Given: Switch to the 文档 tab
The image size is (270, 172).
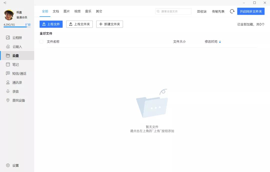Looking at the screenshot, I should tap(56, 11).
